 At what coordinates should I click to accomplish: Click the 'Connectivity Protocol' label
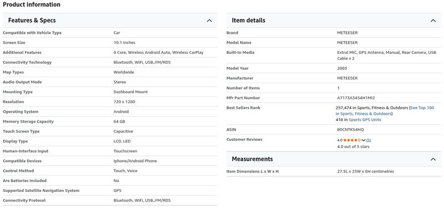point(24,201)
